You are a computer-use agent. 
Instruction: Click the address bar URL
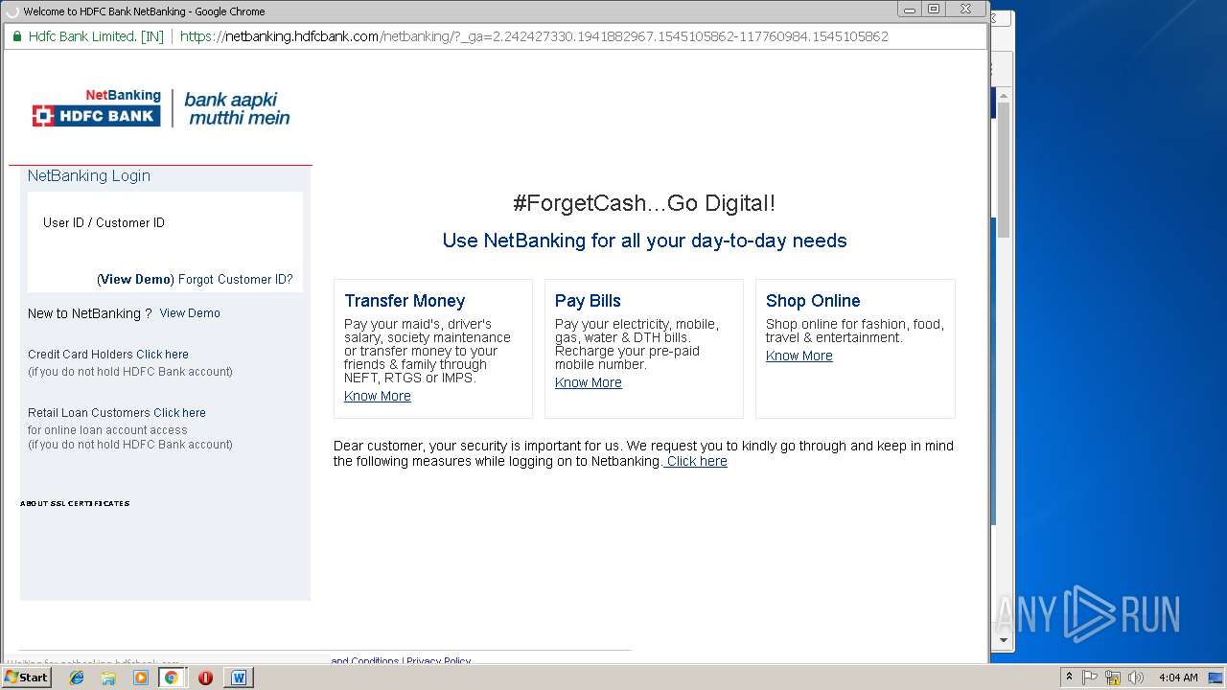pos(534,36)
